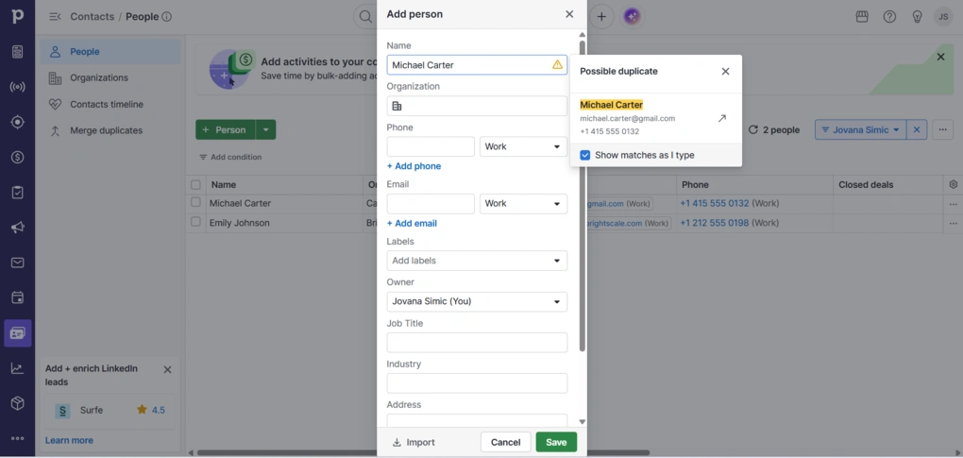
Task: Go to People in Contacts menu
Action: point(110,52)
